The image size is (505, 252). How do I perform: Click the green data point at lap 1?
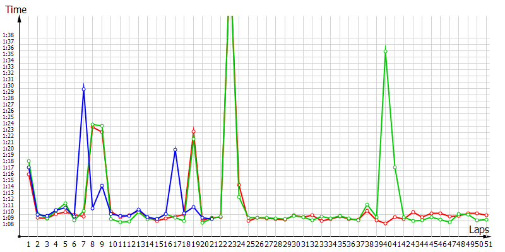tap(28, 161)
